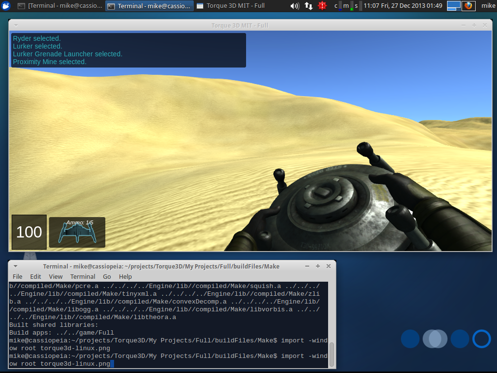Screen dimensions: 497x373
Task: Open the Xfce applications menu icon
Action: (x=6, y=6)
